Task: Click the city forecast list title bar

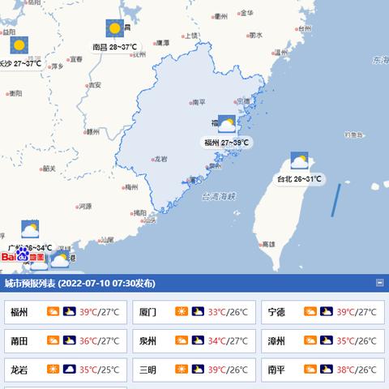Action: click(x=194, y=283)
